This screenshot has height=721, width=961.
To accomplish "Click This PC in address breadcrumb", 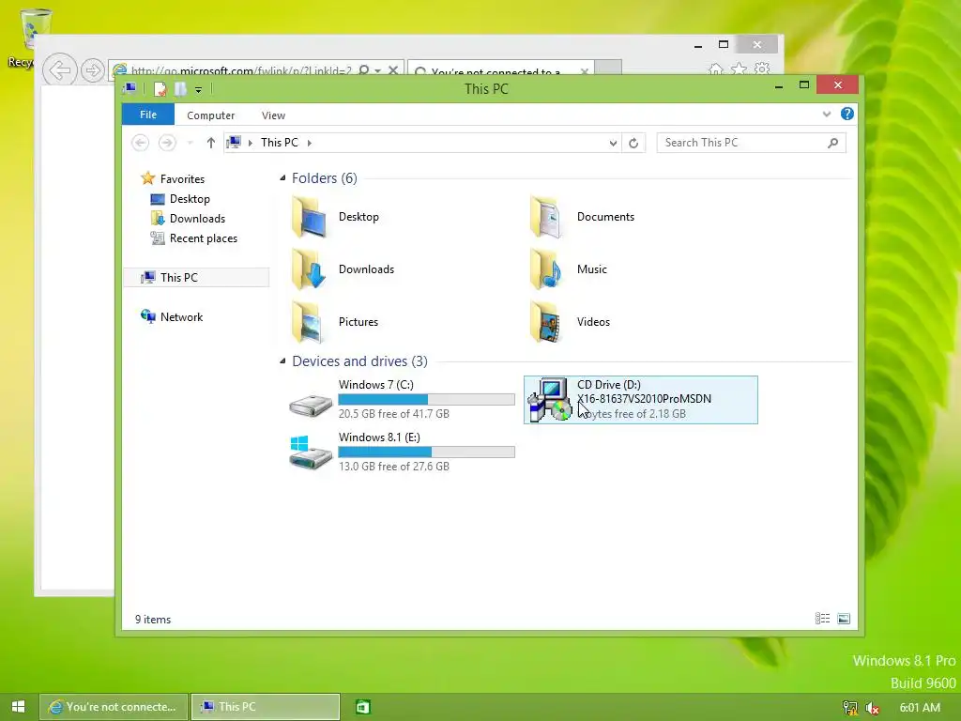I will click(x=280, y=143).
